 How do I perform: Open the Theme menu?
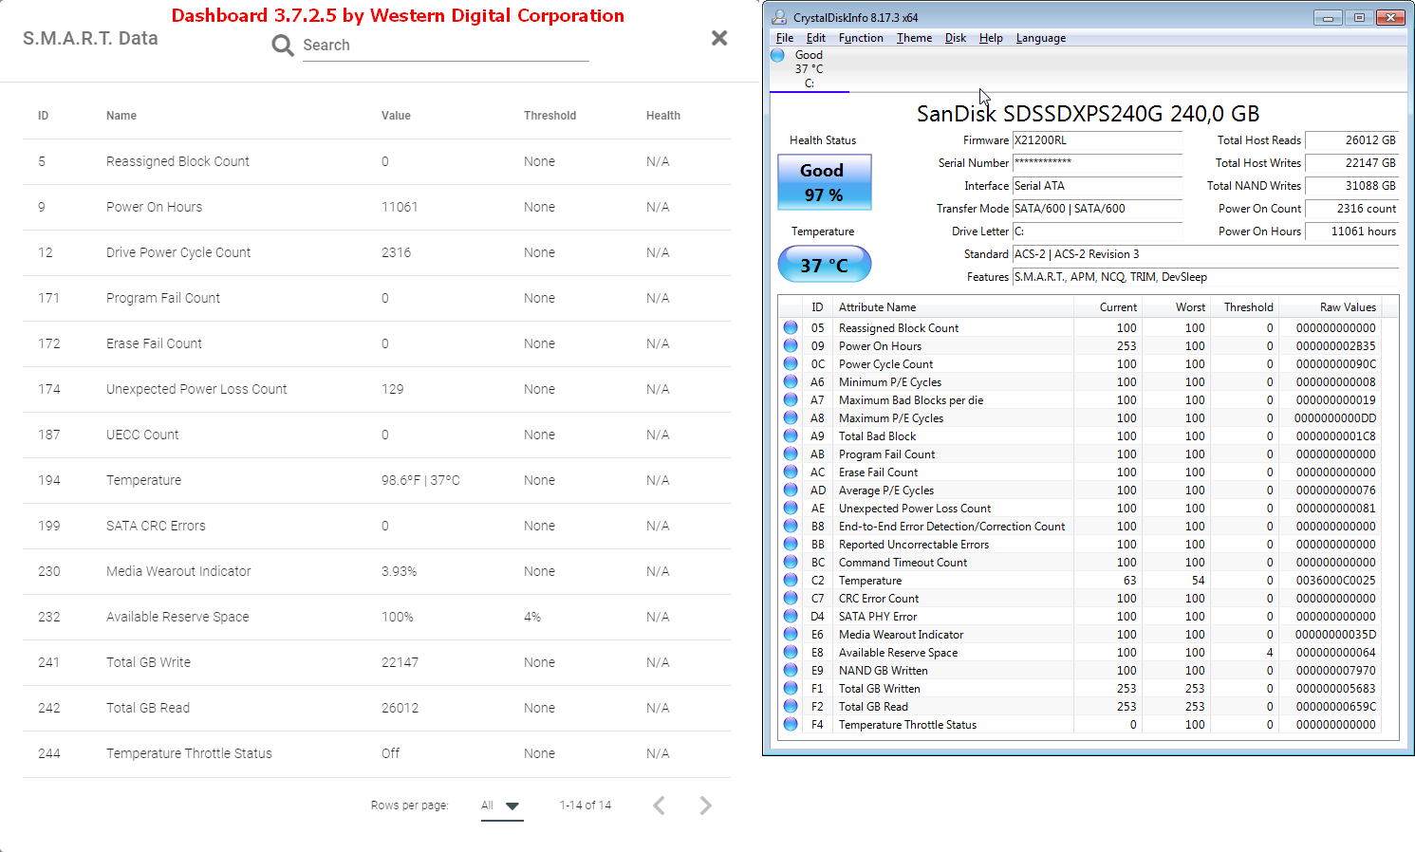pos(913,38)
